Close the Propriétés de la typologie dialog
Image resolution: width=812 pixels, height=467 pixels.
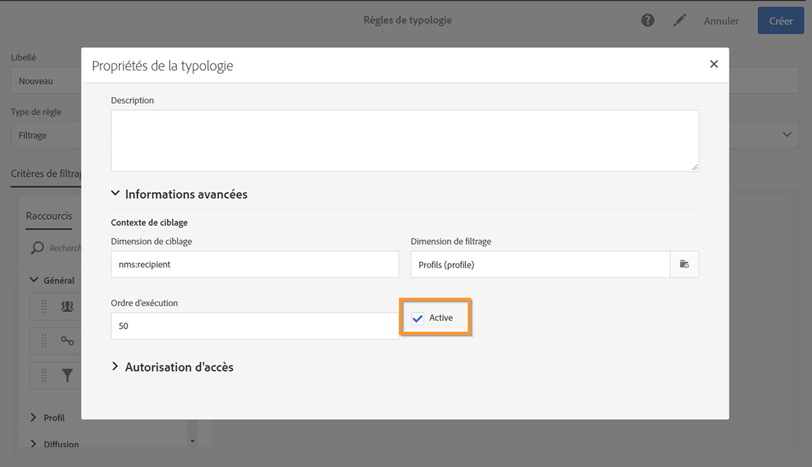click(x=714, y=64)
